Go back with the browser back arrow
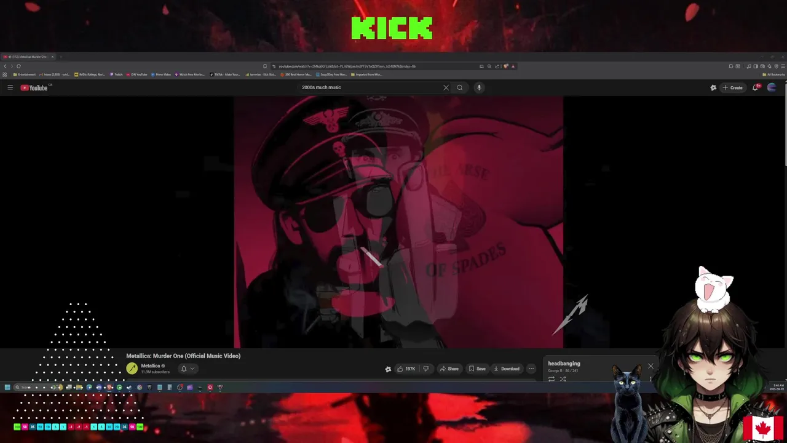 5,66
